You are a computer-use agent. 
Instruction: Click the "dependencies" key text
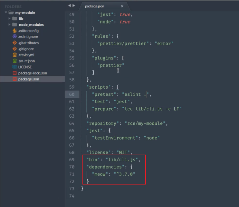click(105, 167)
